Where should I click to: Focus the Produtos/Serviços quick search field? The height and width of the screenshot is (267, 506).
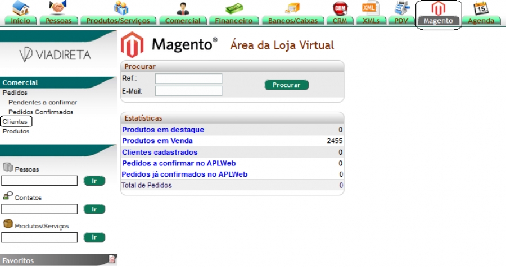tap(39, 237)
